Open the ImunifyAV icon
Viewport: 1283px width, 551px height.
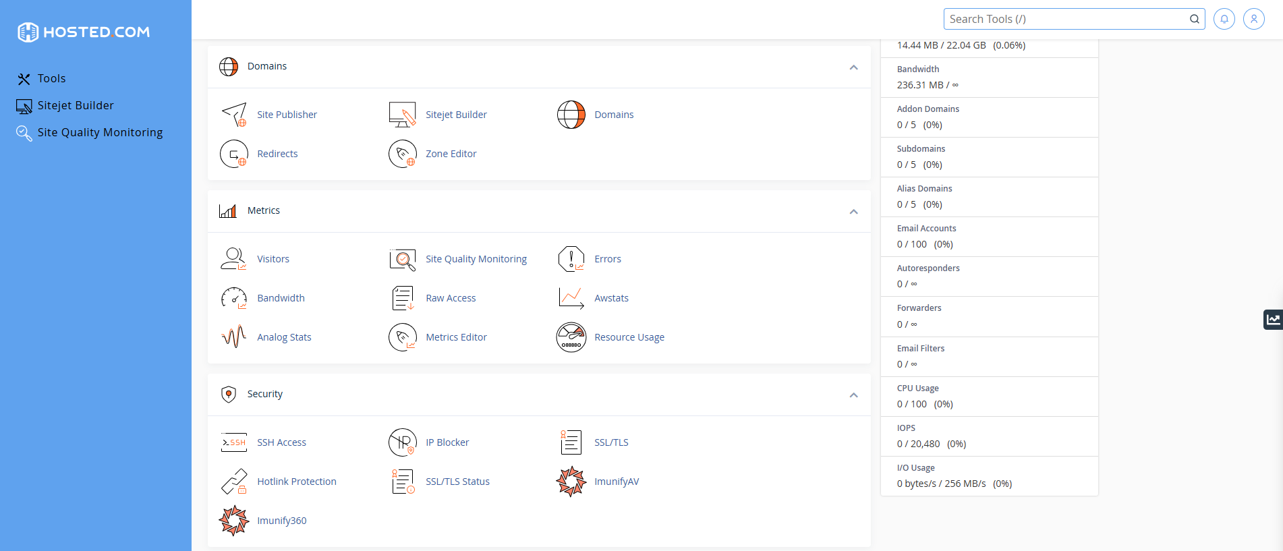pos(571,482)
